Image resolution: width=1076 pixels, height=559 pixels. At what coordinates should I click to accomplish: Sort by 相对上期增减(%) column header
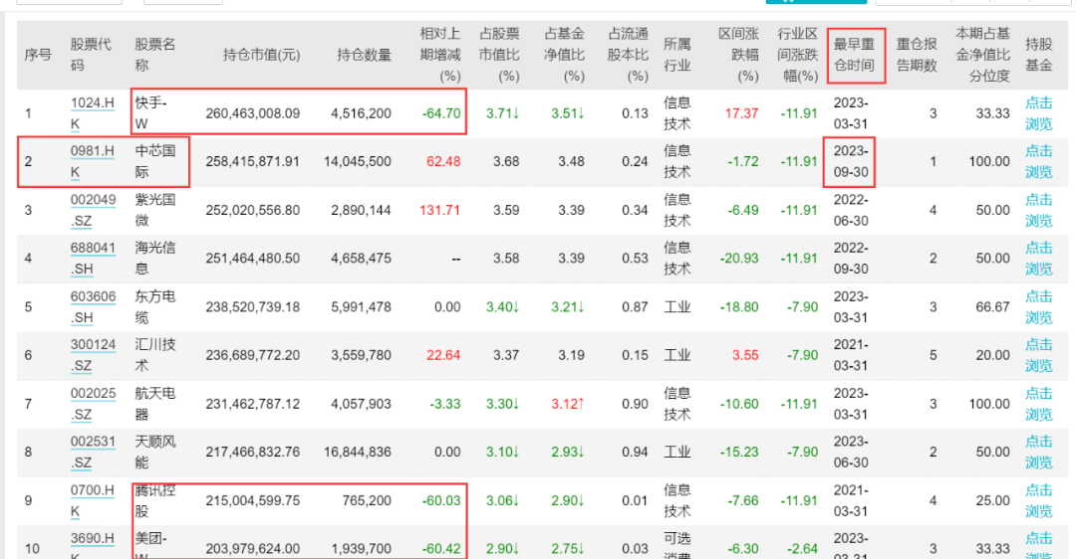pos(439,55)
